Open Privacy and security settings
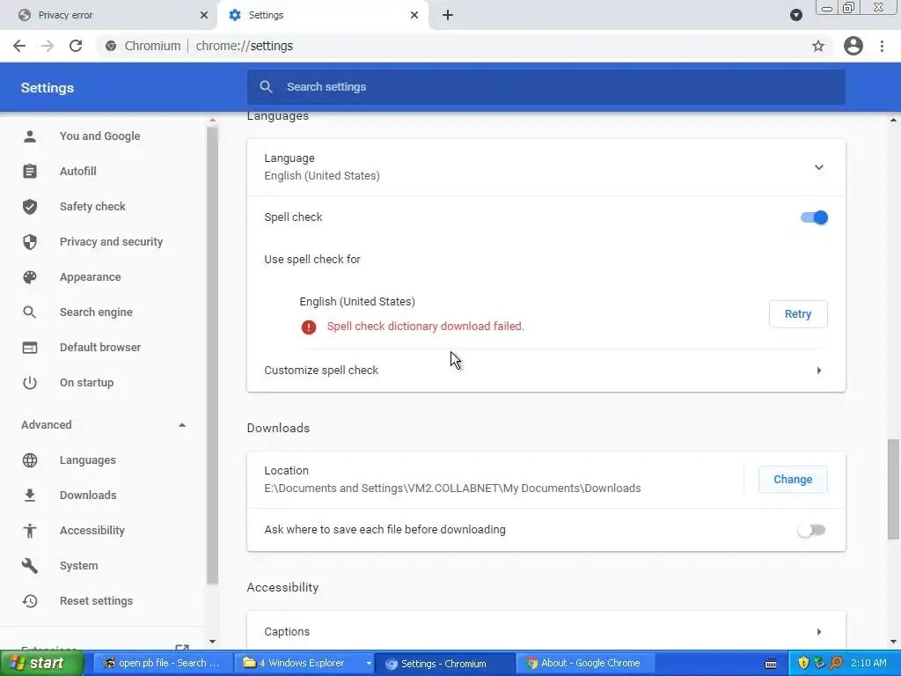Screen dimensions: 901x676 [111, 241]
